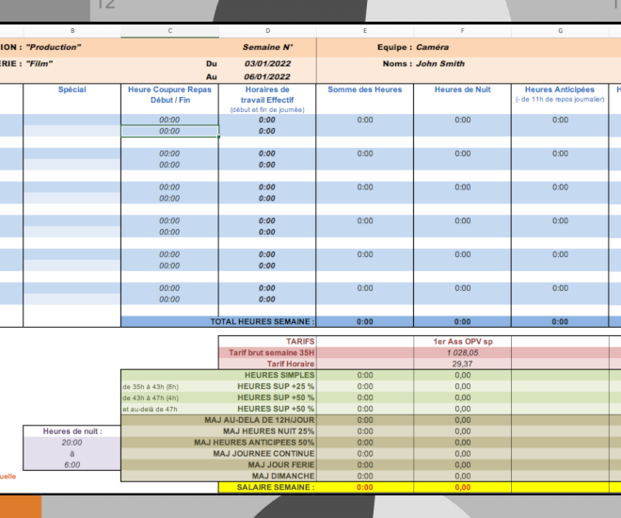Screen dimensions: 621x518
Task: Click the 1er Ass OPV sp cell
Action: pos(463,342)
